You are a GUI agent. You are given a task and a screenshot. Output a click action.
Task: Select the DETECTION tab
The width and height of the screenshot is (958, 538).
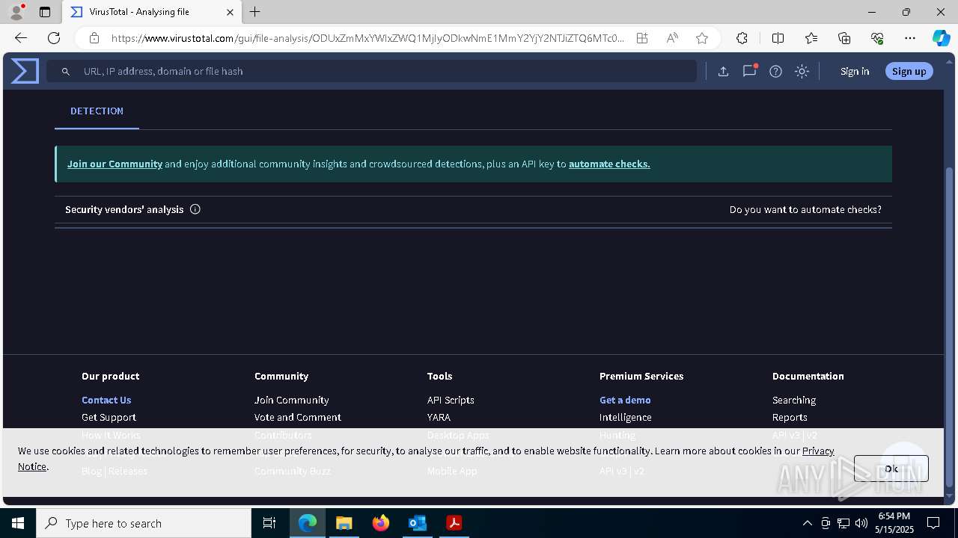click(x=97, y=111)
